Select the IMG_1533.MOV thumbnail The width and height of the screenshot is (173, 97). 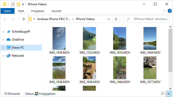pyautogui.click(x=89, y=38)
